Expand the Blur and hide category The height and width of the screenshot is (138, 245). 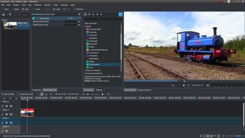pyautogui.click(x=84, y=23)
